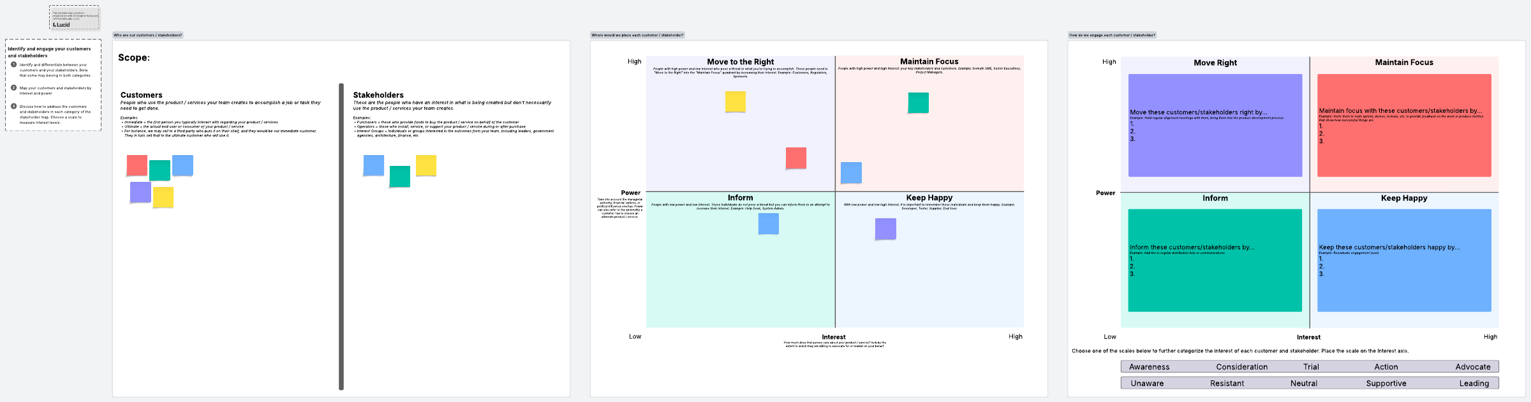Select the 'Supportive' option on the lower scale
Viewport: 1531px width, 402px height.
point(1386,383)
